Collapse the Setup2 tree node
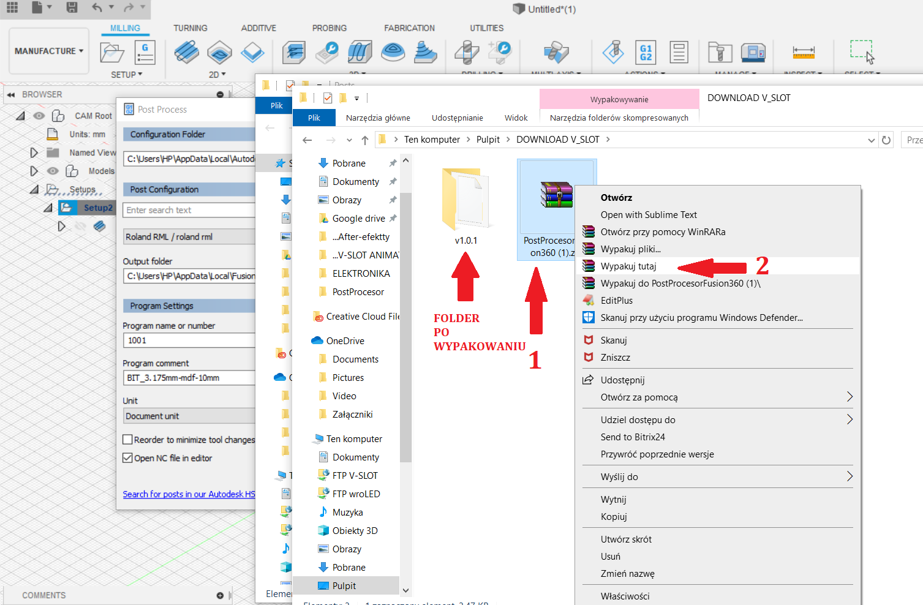 48,208
